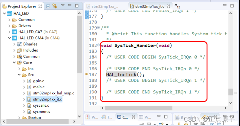Expand the main.c file node
Image resolution: width=240 pixels, height=126 pixels.
pos(24,87)
